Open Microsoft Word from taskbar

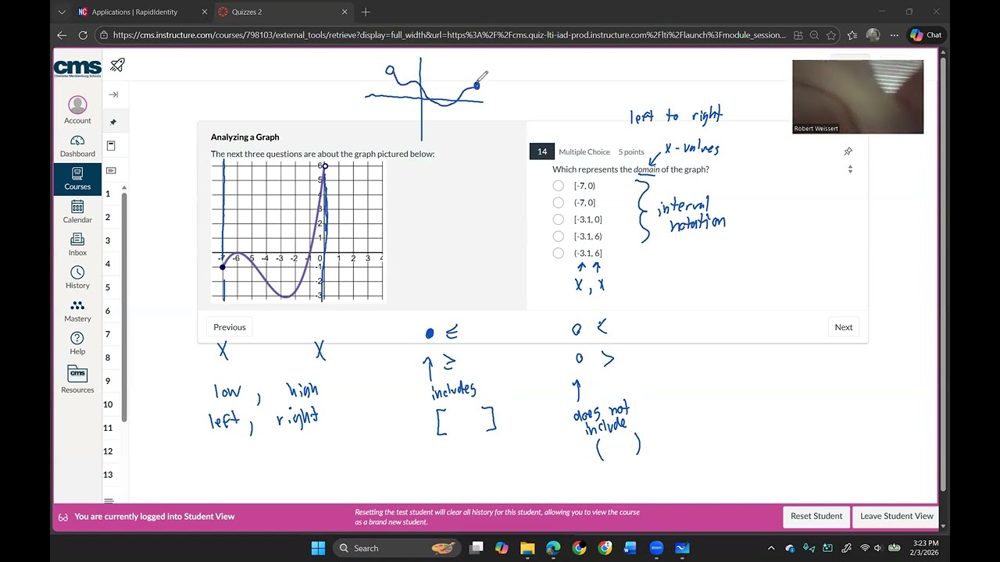(630, 548)
